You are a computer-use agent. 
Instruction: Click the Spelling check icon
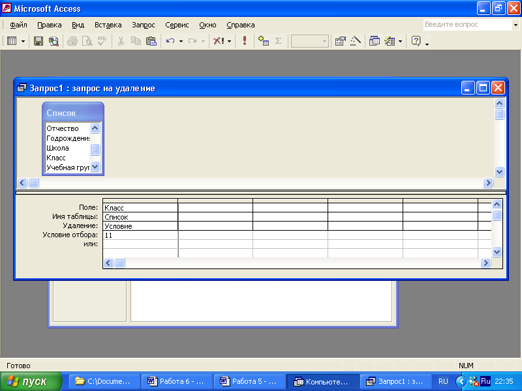pos(102,41)
